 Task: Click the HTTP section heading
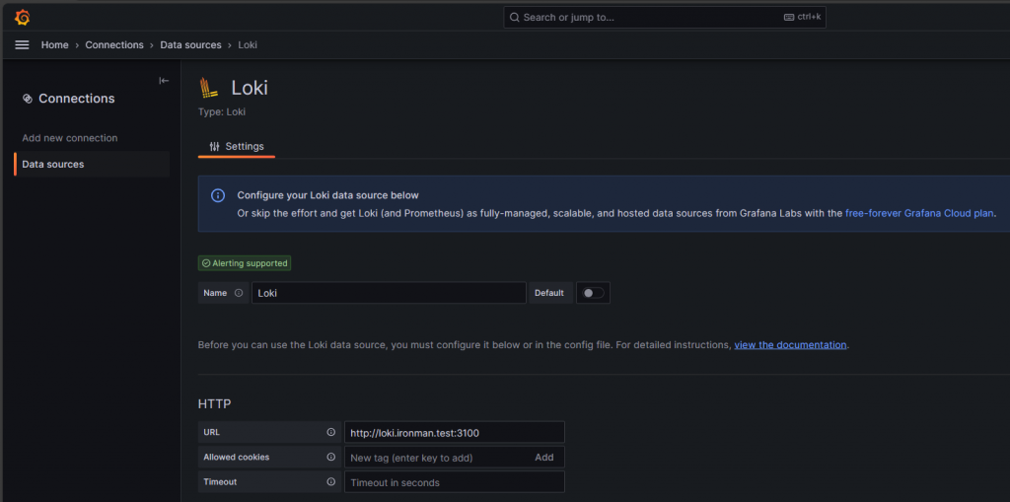click(214, 404)
